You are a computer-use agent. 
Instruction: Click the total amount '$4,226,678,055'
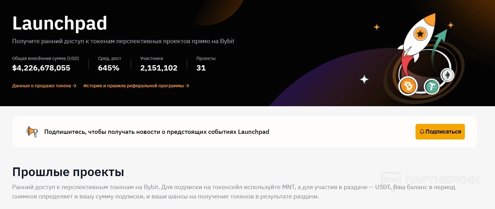41,68
